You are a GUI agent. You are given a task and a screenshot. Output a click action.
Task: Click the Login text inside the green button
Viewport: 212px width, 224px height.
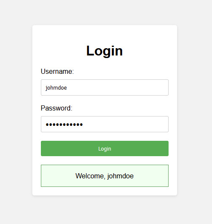[105, 149]
